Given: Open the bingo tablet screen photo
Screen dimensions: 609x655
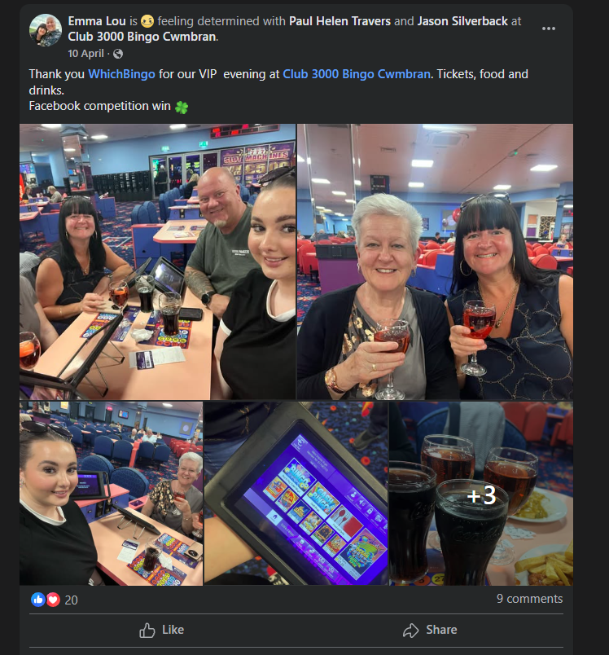Looking at the screenshot, I should tap(296, 494).
